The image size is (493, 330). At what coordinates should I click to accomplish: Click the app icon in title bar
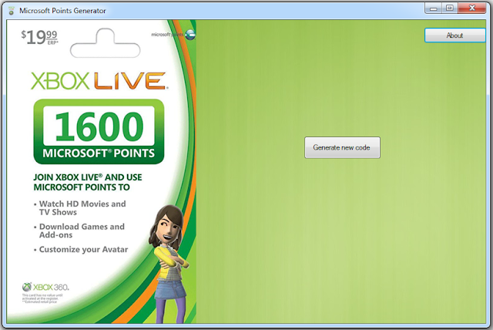12,10
